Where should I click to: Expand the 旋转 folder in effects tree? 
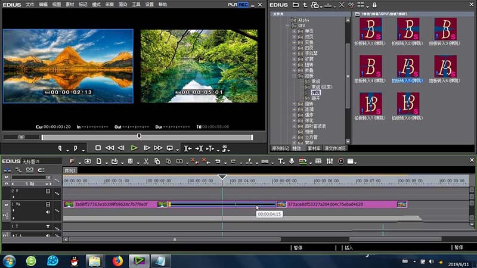coord(294,104)
